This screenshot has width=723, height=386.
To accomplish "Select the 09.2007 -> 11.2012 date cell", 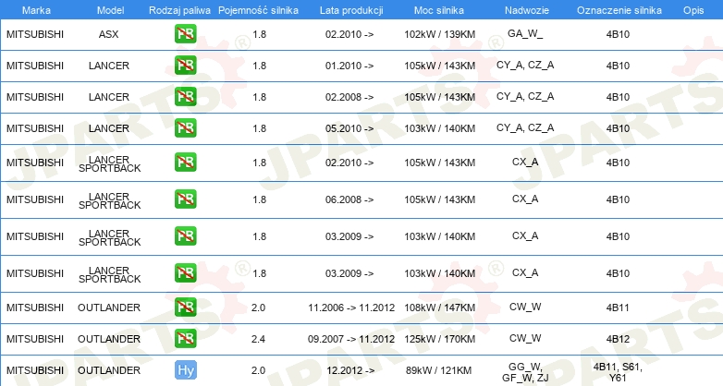I will click(351, 339).
